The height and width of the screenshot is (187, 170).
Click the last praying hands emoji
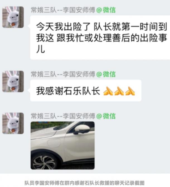[x=130, y=91]
